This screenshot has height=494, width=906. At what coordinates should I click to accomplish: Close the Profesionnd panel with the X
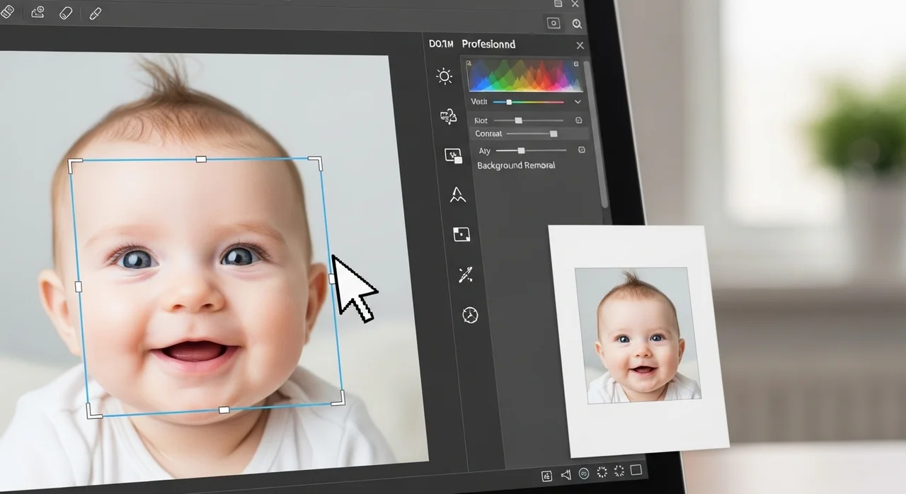580,45
